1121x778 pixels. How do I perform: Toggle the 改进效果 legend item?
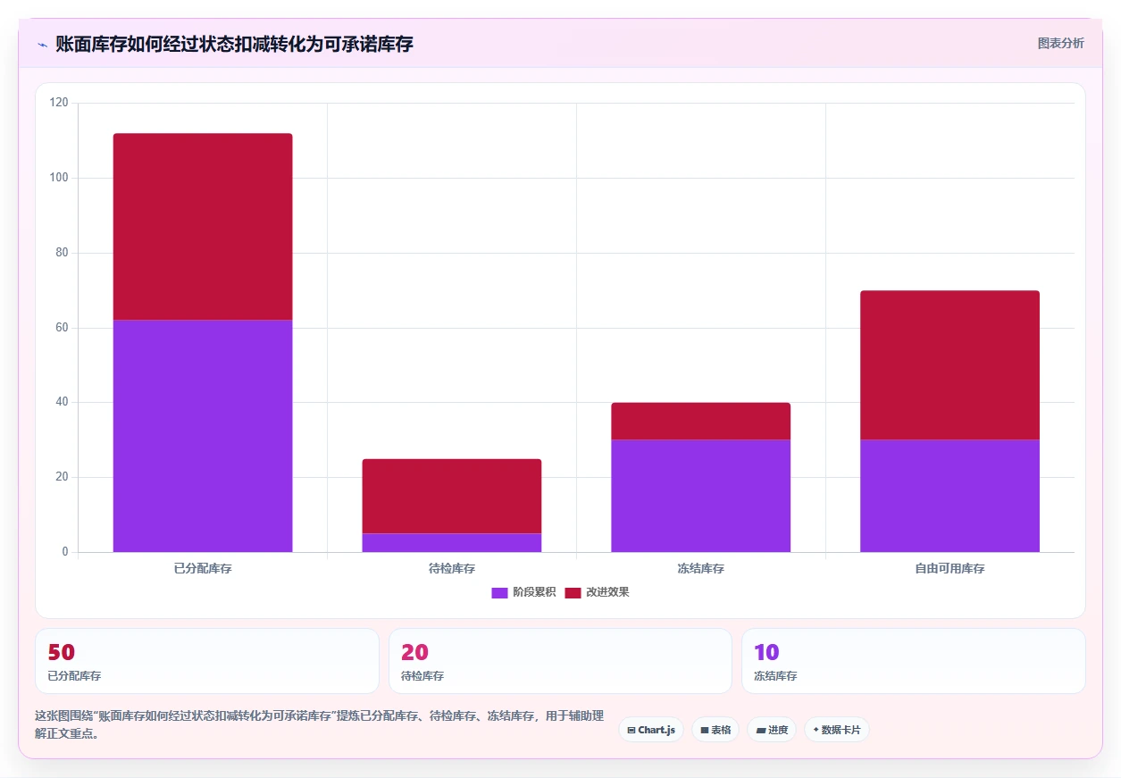click(597, 592)
